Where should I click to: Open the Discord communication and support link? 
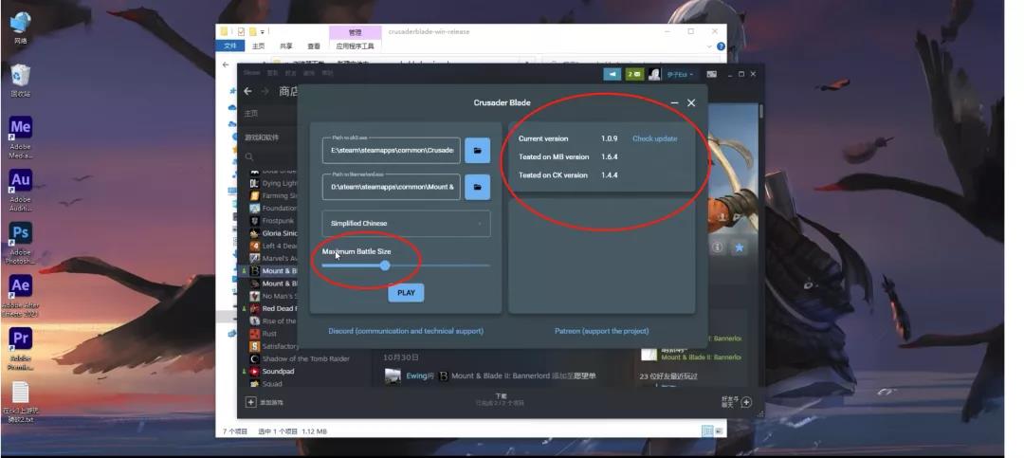(x=406, y=331)
